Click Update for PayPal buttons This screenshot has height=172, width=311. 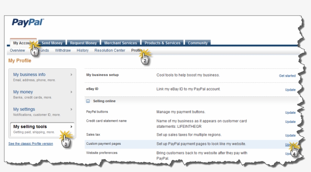click(x=290, y=113)
